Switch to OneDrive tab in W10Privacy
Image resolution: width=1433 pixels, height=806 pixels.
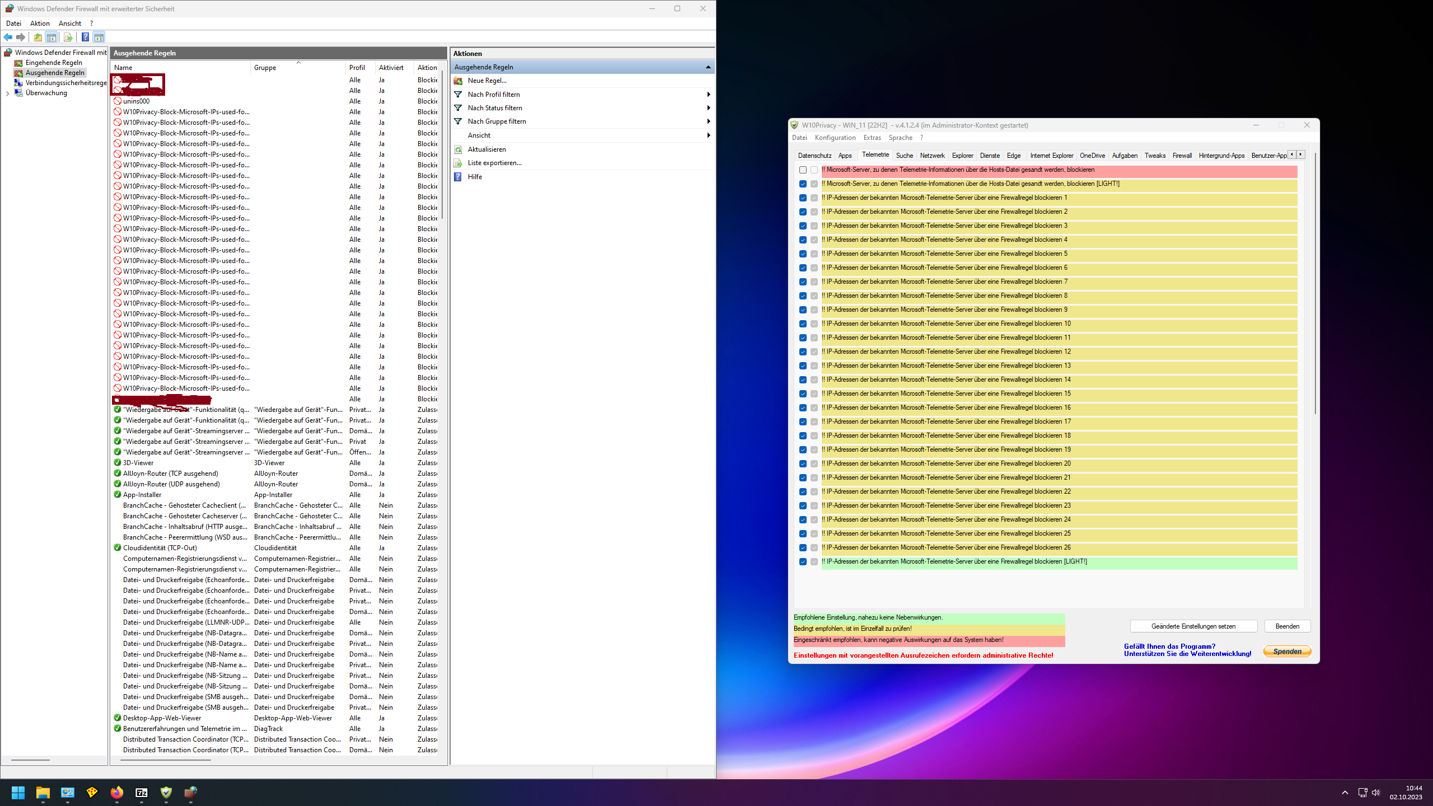click(1092, 156)
